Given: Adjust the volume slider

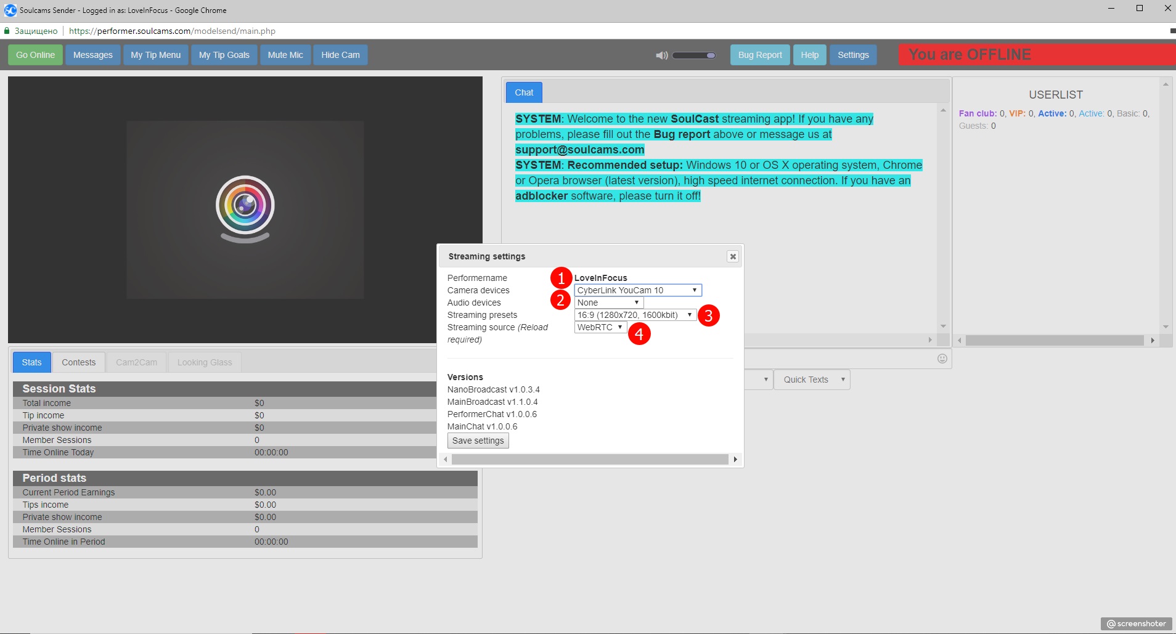Looking at the screenshot, I should pyautogui.click(x=694, y=55).
